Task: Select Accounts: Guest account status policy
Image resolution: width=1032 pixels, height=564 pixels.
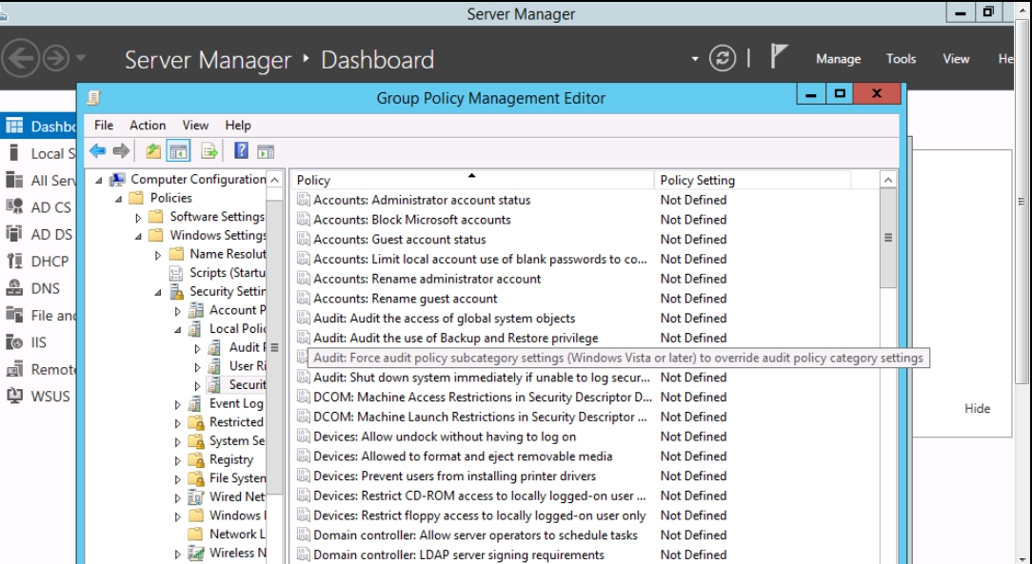Action: [x=400, y=240]
